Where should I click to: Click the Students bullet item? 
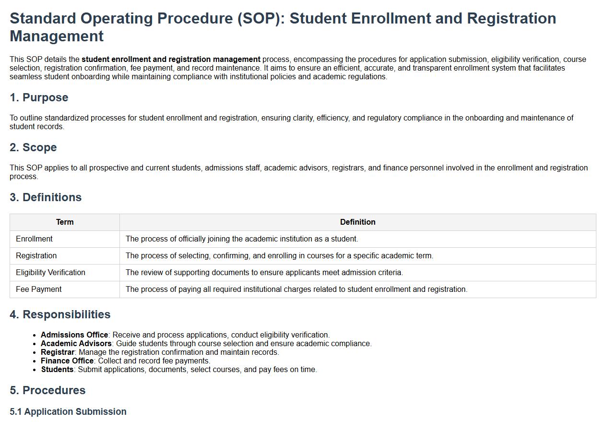178,369
